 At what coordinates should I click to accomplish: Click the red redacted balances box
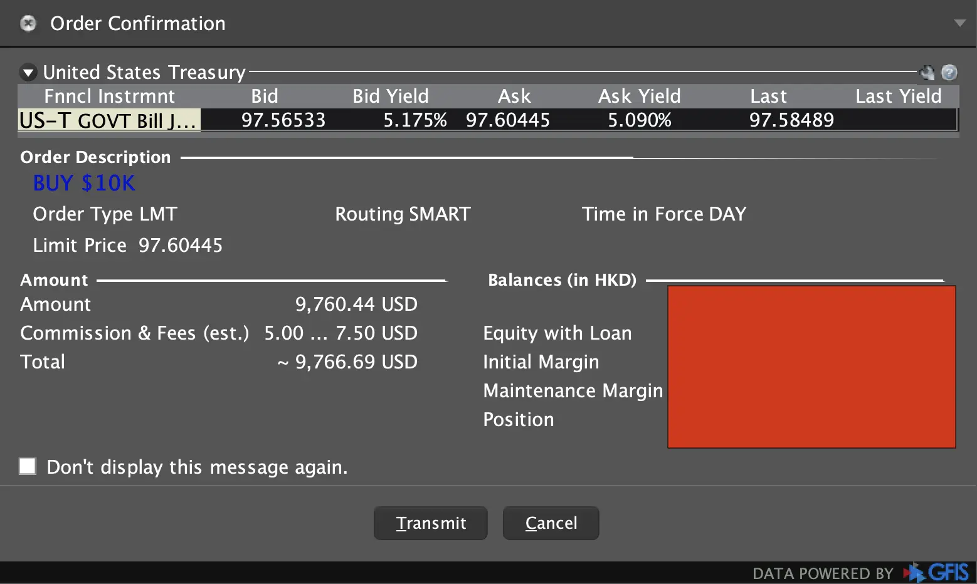[x=811, y=367]
